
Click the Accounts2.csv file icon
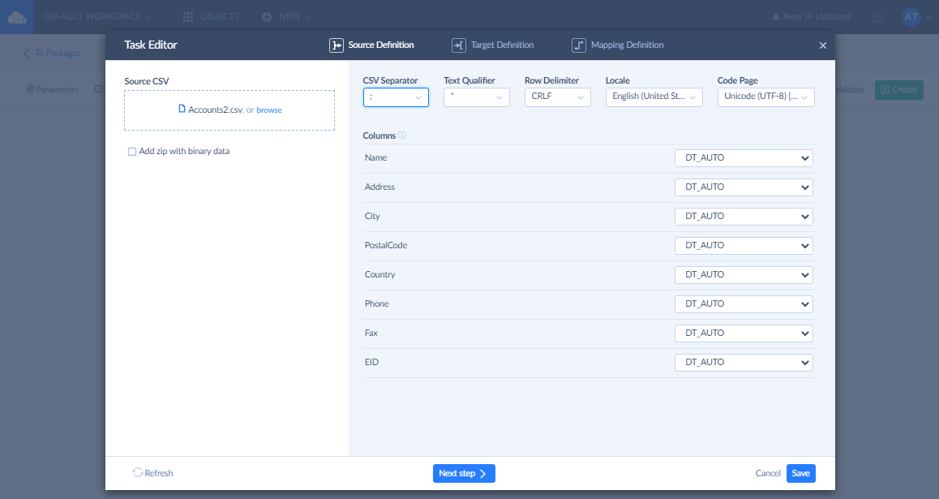(x=182, y=110)
